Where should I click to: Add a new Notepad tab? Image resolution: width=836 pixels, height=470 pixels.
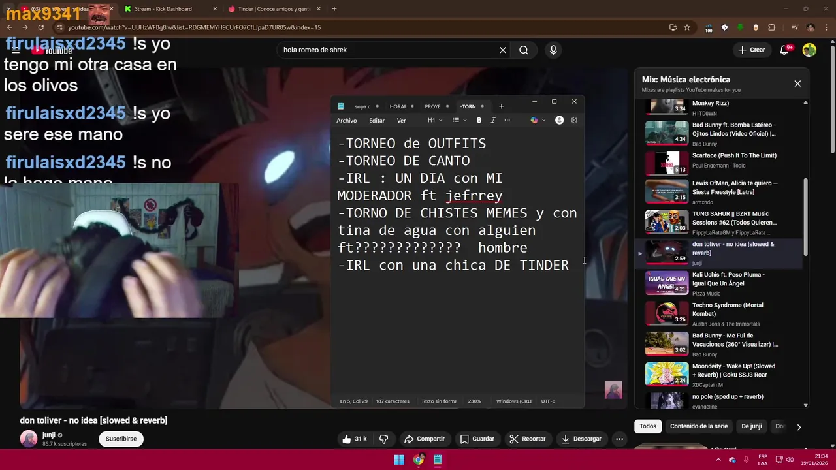[501, 106]
